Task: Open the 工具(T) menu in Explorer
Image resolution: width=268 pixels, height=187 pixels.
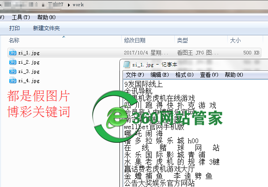Action: pos(21,17)
